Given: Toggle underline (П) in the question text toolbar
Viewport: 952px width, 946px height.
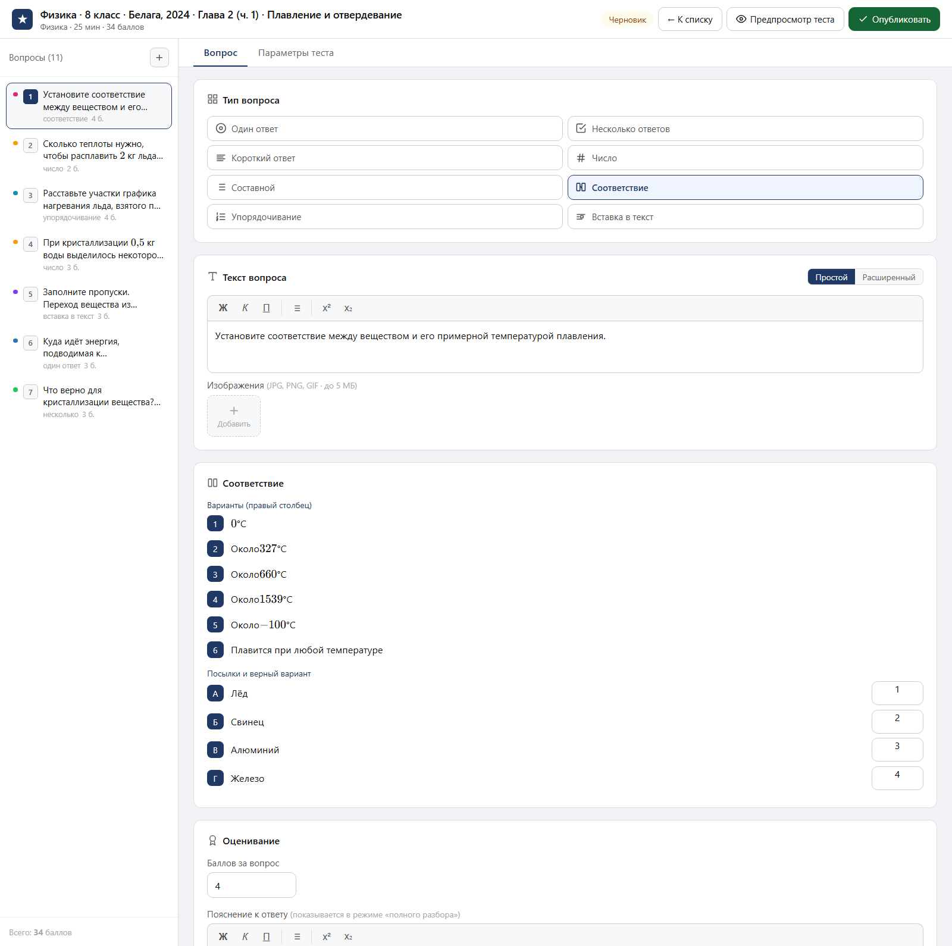Looking at the screenshot, I should point(267,308).
